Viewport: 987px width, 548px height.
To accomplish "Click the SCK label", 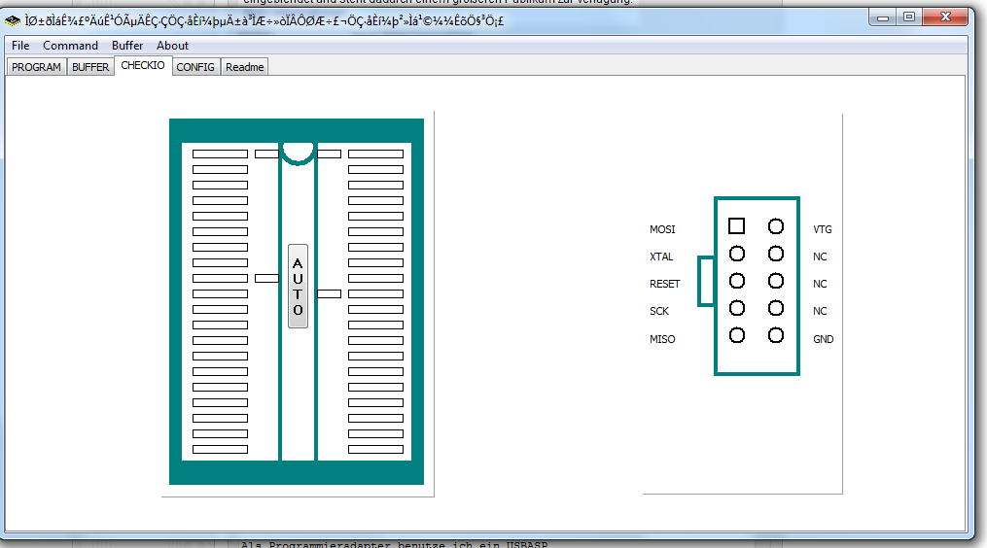I will [x=659, y=311].
